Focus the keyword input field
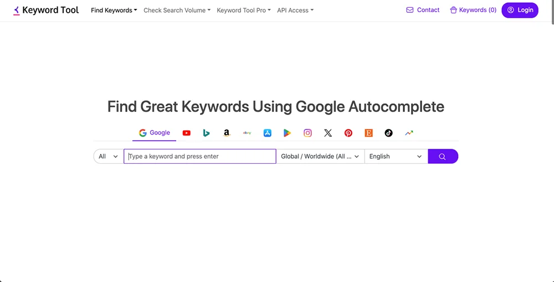 point(199,156)
